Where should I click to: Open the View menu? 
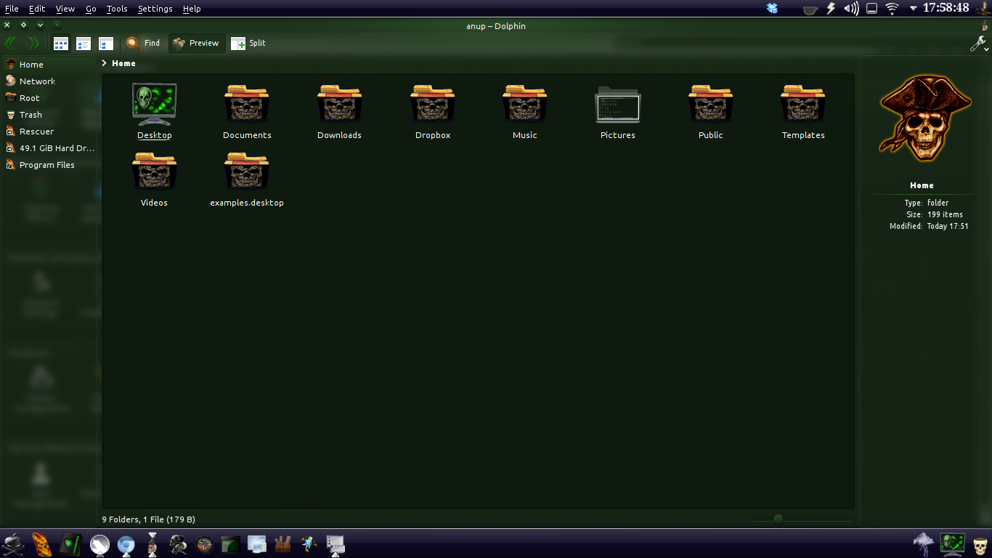(x=65, y=9)
